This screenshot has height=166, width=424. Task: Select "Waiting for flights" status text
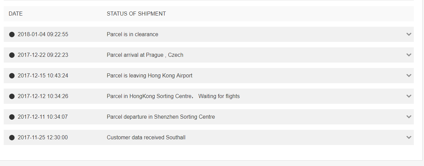coord(219,96)
